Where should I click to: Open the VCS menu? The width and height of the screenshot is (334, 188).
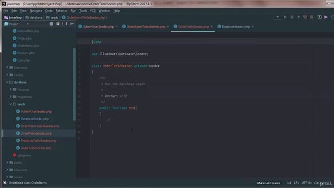pyautogui.click(x=93, y=11)
